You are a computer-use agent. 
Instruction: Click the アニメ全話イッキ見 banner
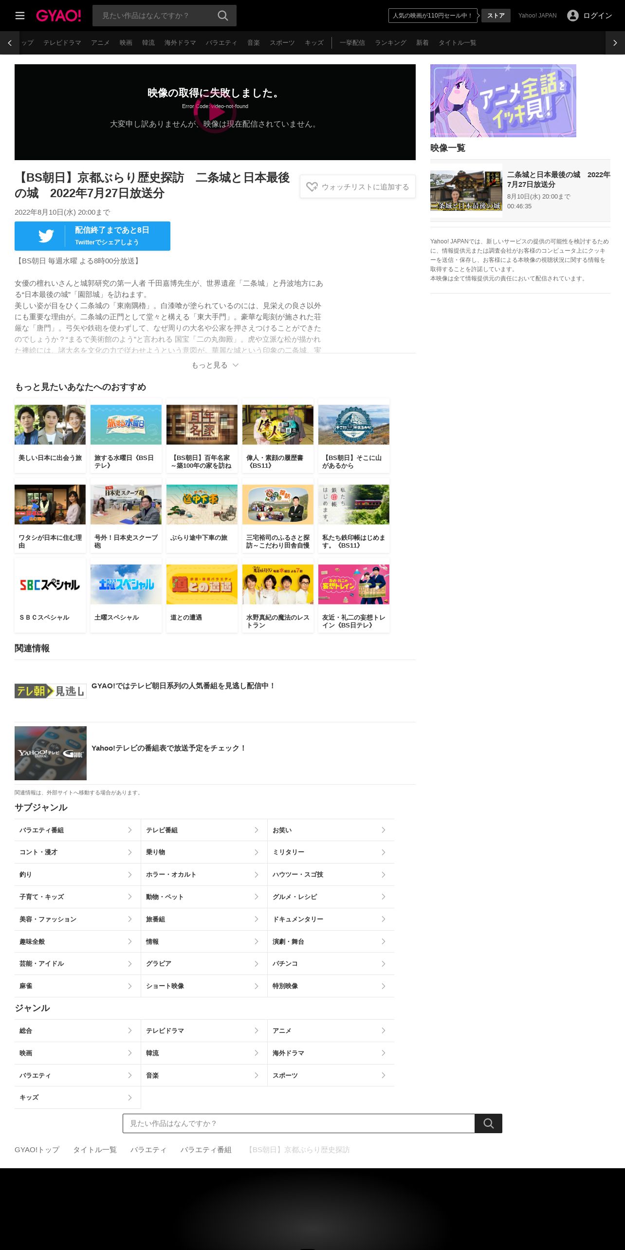[x=503, y=101]
